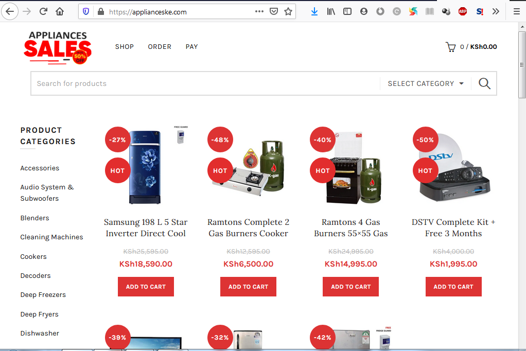The width and height of the screenshot is (526, 351).
Task: Open the Adblock Plus extension icon
Action: click(463, 11)
